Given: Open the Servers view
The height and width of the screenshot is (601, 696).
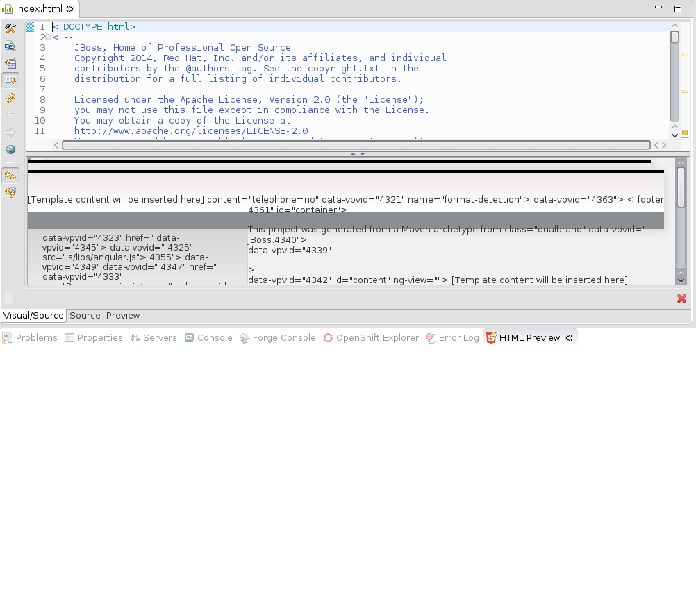Looking at the screenshot, I should click(154, 337).
